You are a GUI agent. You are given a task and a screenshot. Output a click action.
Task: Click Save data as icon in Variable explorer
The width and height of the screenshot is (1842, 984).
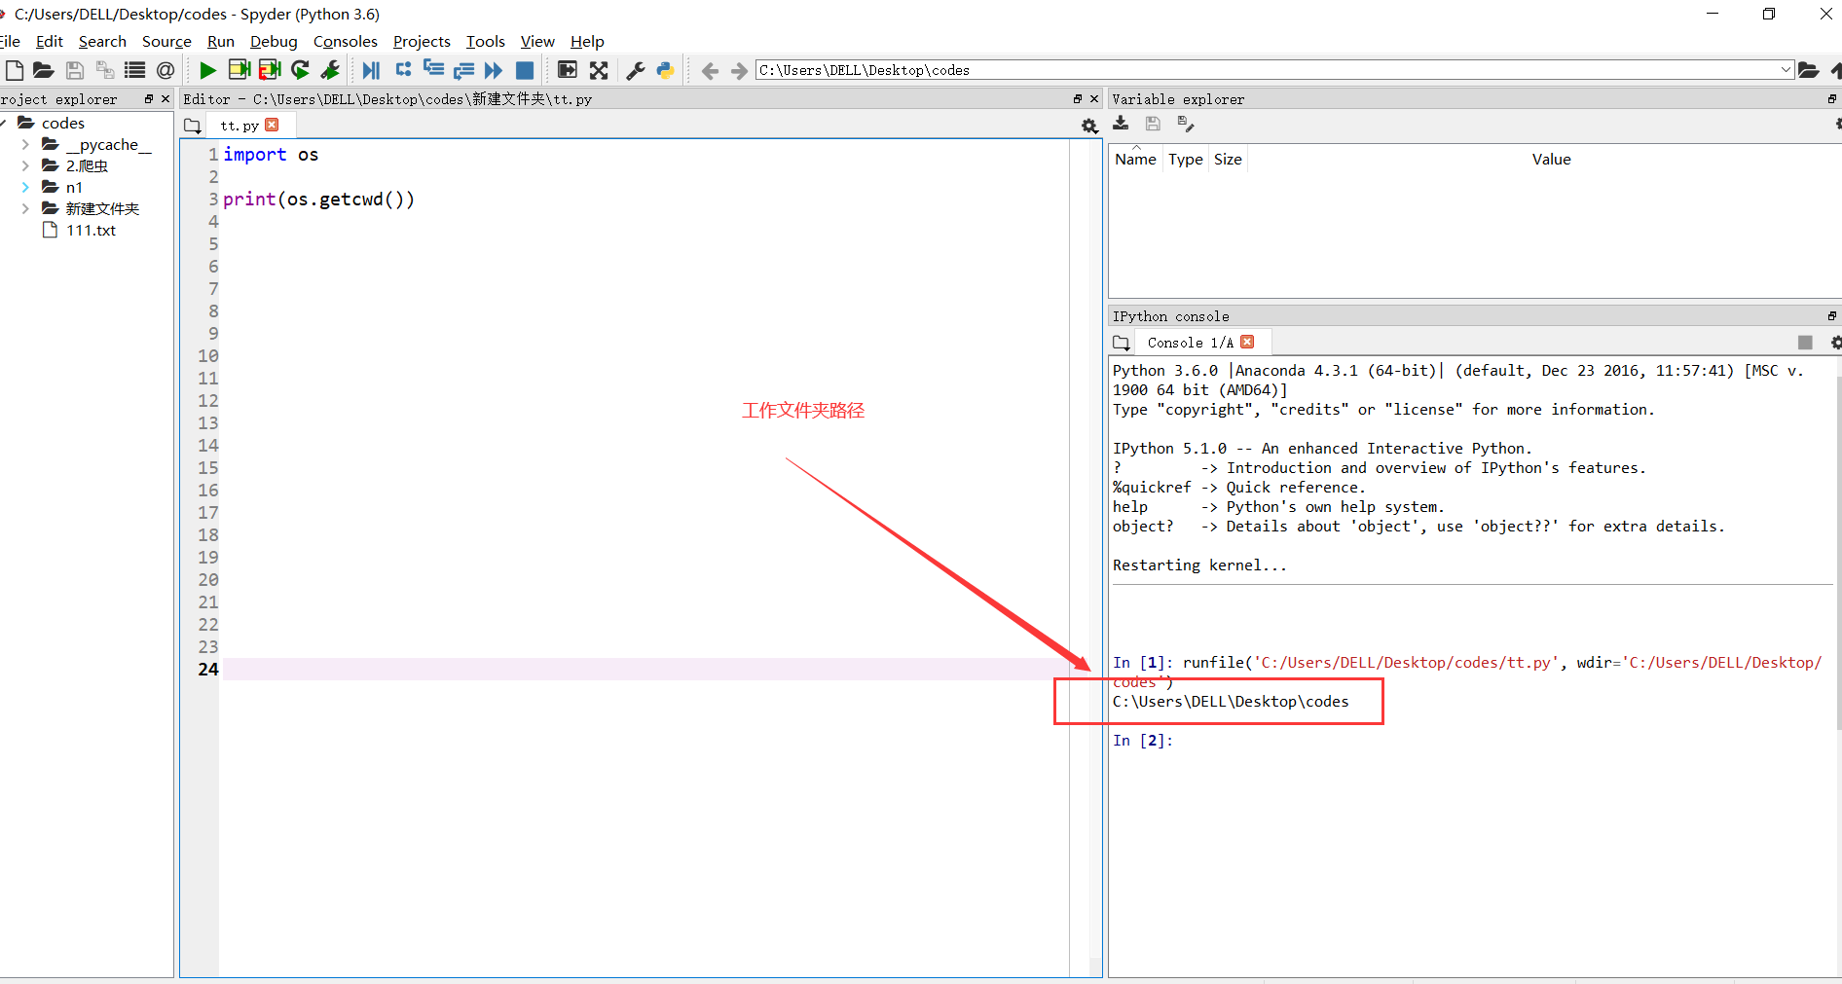pyautogui.click(x=1185, y=124)
